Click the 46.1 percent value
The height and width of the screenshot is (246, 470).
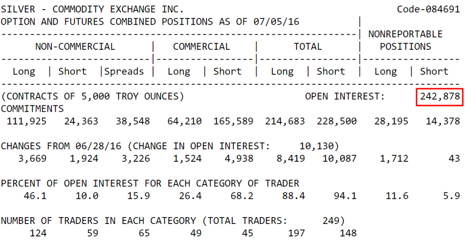(x=35, y=196)
